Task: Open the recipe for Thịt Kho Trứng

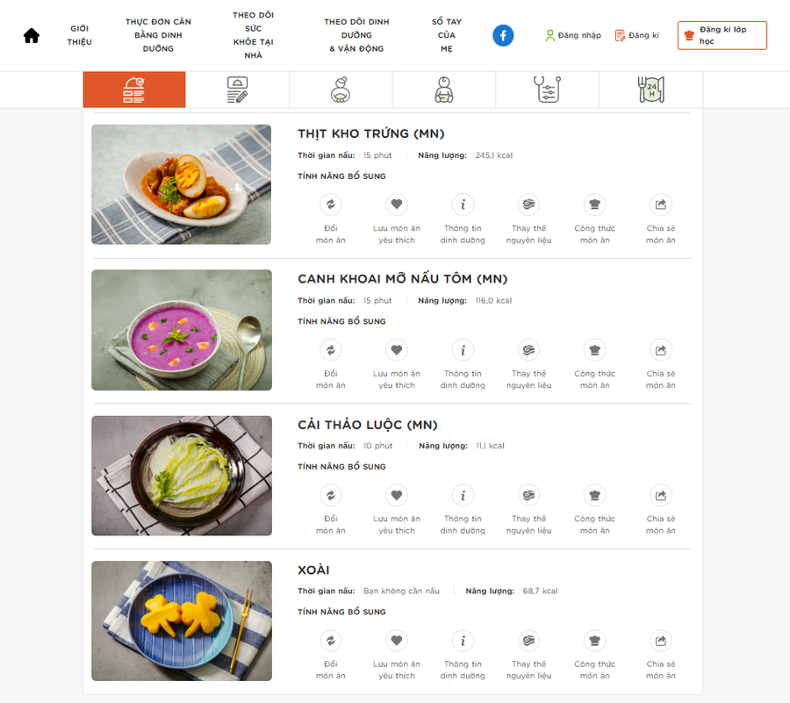Action: 595,204
